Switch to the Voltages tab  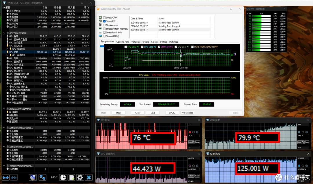pos(136,42)
